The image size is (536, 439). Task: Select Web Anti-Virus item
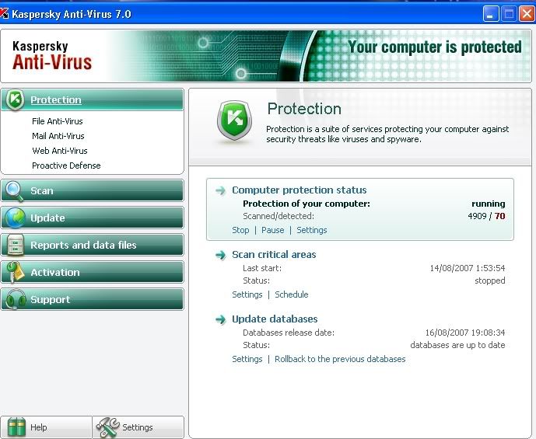[x=60, y=151]
